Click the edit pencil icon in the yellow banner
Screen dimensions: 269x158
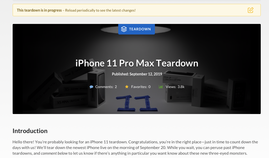(x=250, y=10)
